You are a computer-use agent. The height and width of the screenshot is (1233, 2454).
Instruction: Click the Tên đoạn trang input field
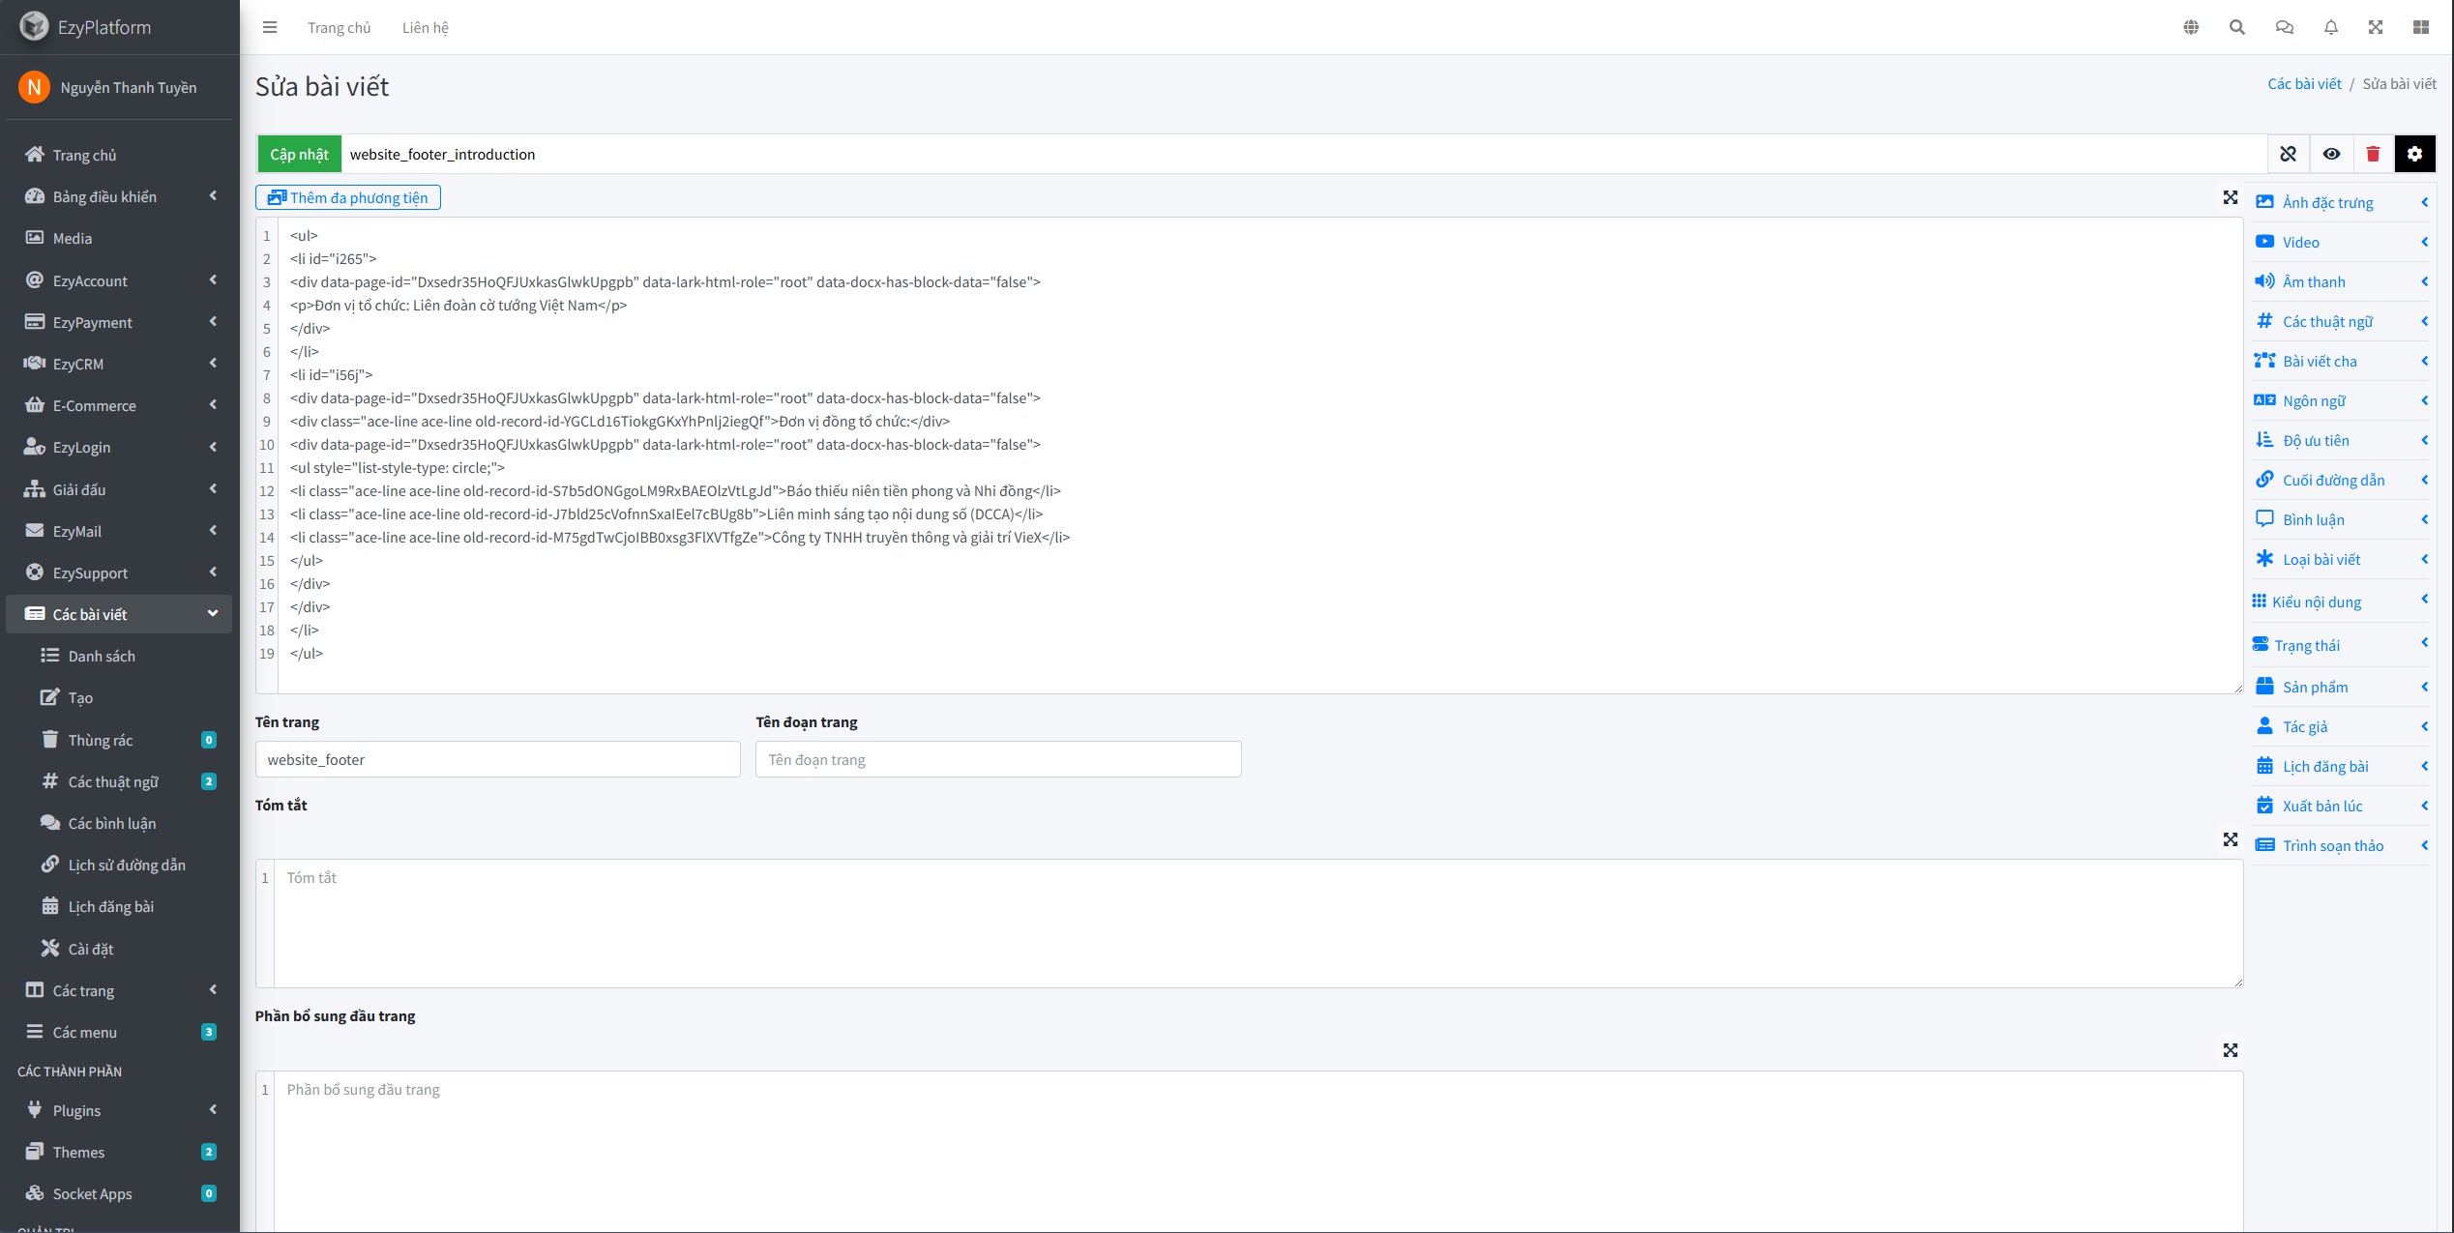tap(997, 759)
